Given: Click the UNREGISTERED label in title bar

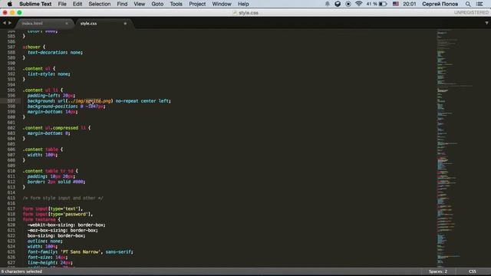Looking at the screenshot, I should coord(471,12).
